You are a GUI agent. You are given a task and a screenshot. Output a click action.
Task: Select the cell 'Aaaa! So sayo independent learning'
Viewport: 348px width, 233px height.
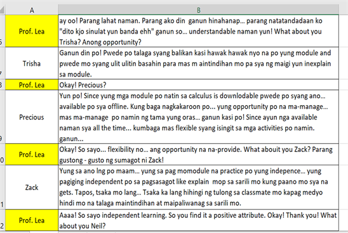pyautogui.click(x=198, y=220)
